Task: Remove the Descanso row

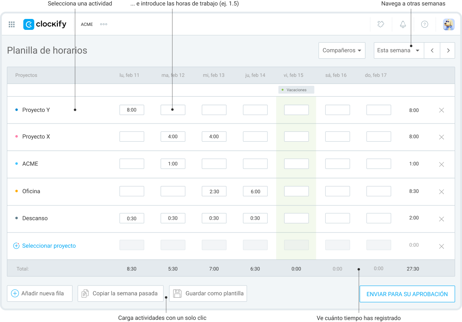Action: coord(441,219)
